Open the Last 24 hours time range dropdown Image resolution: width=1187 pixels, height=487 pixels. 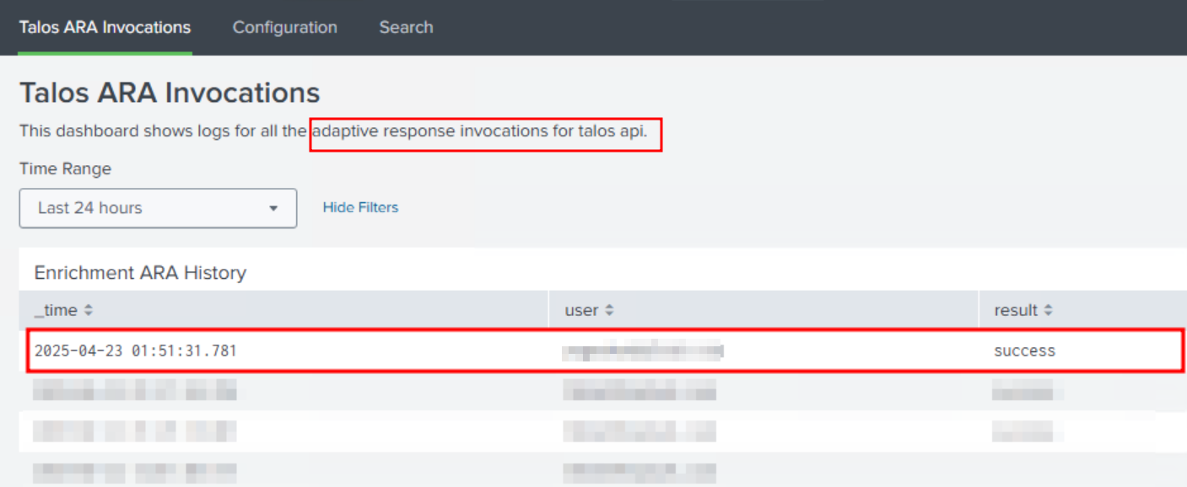tap(158, 208)
